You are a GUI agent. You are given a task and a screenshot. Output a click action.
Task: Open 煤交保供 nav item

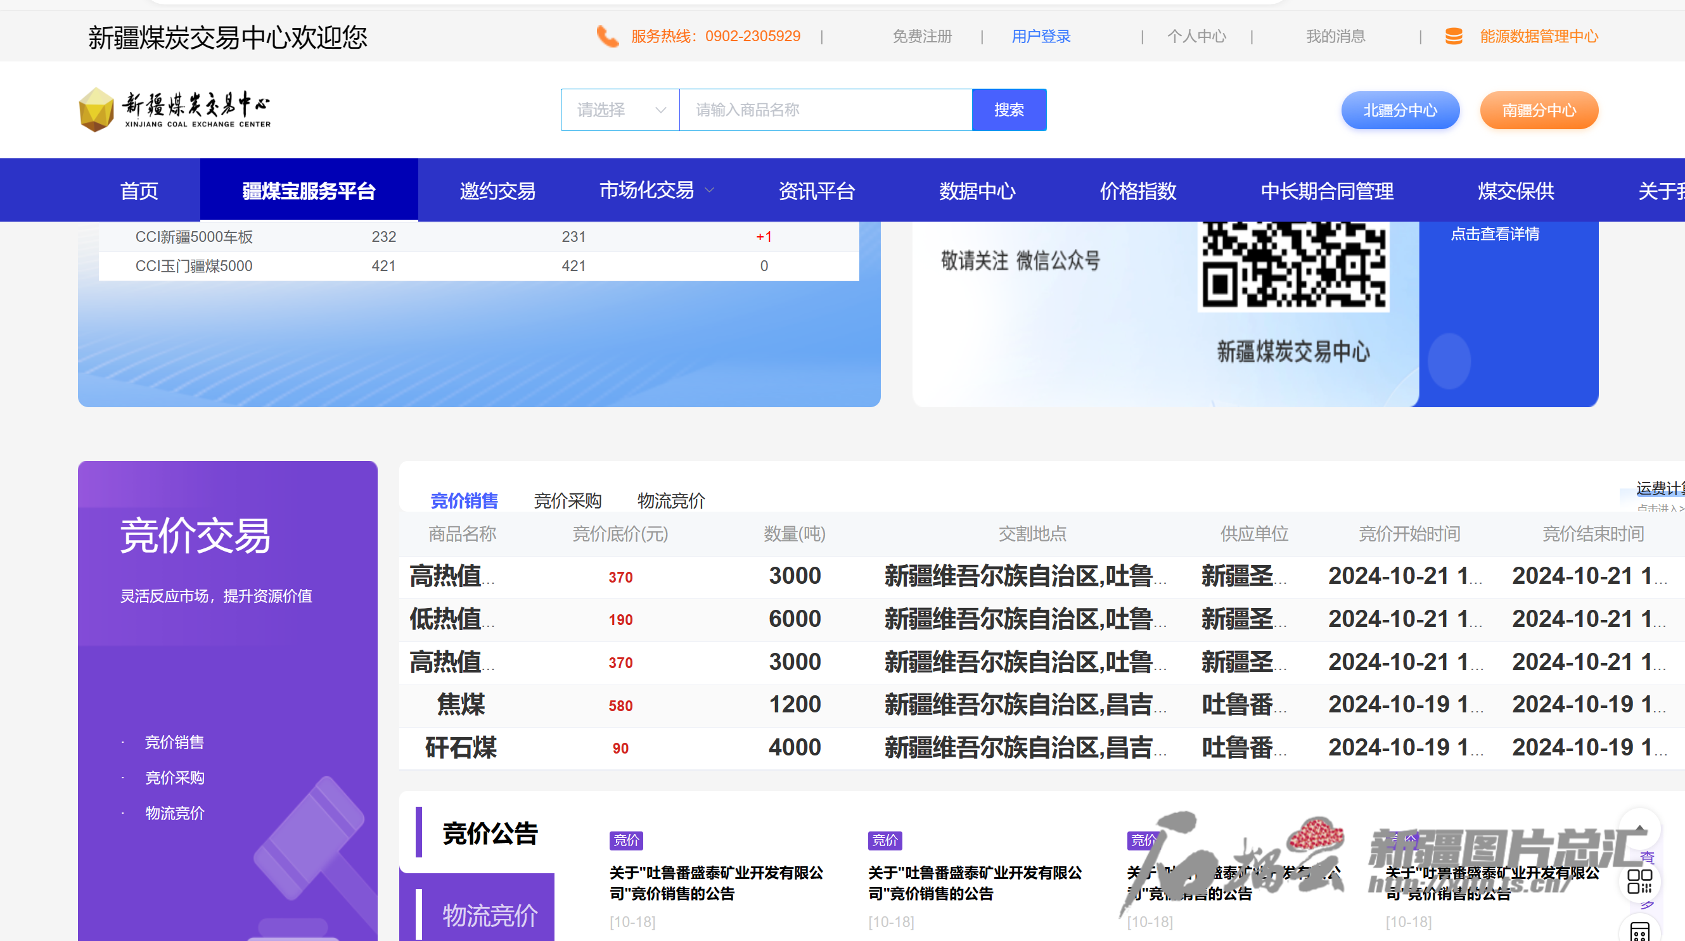pos(1516,191)
